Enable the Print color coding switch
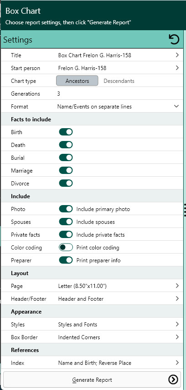This screenshot has height=390, width=186. click(x=66, y=247)
